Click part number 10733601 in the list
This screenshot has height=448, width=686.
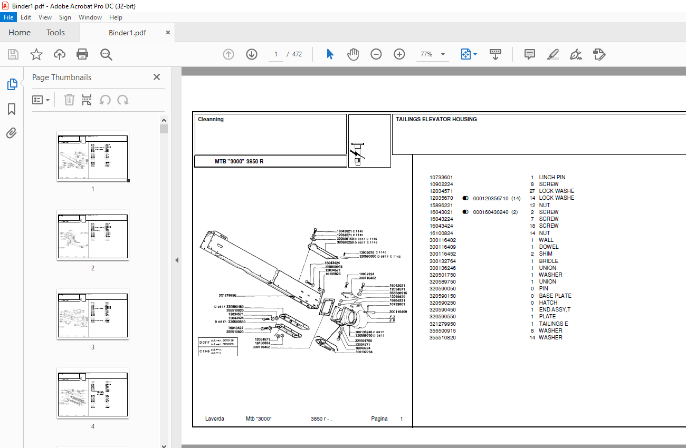pos(441,178)
